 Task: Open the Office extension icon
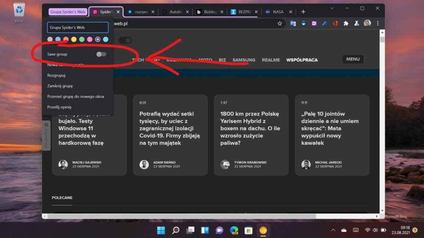tap(335, 23)
